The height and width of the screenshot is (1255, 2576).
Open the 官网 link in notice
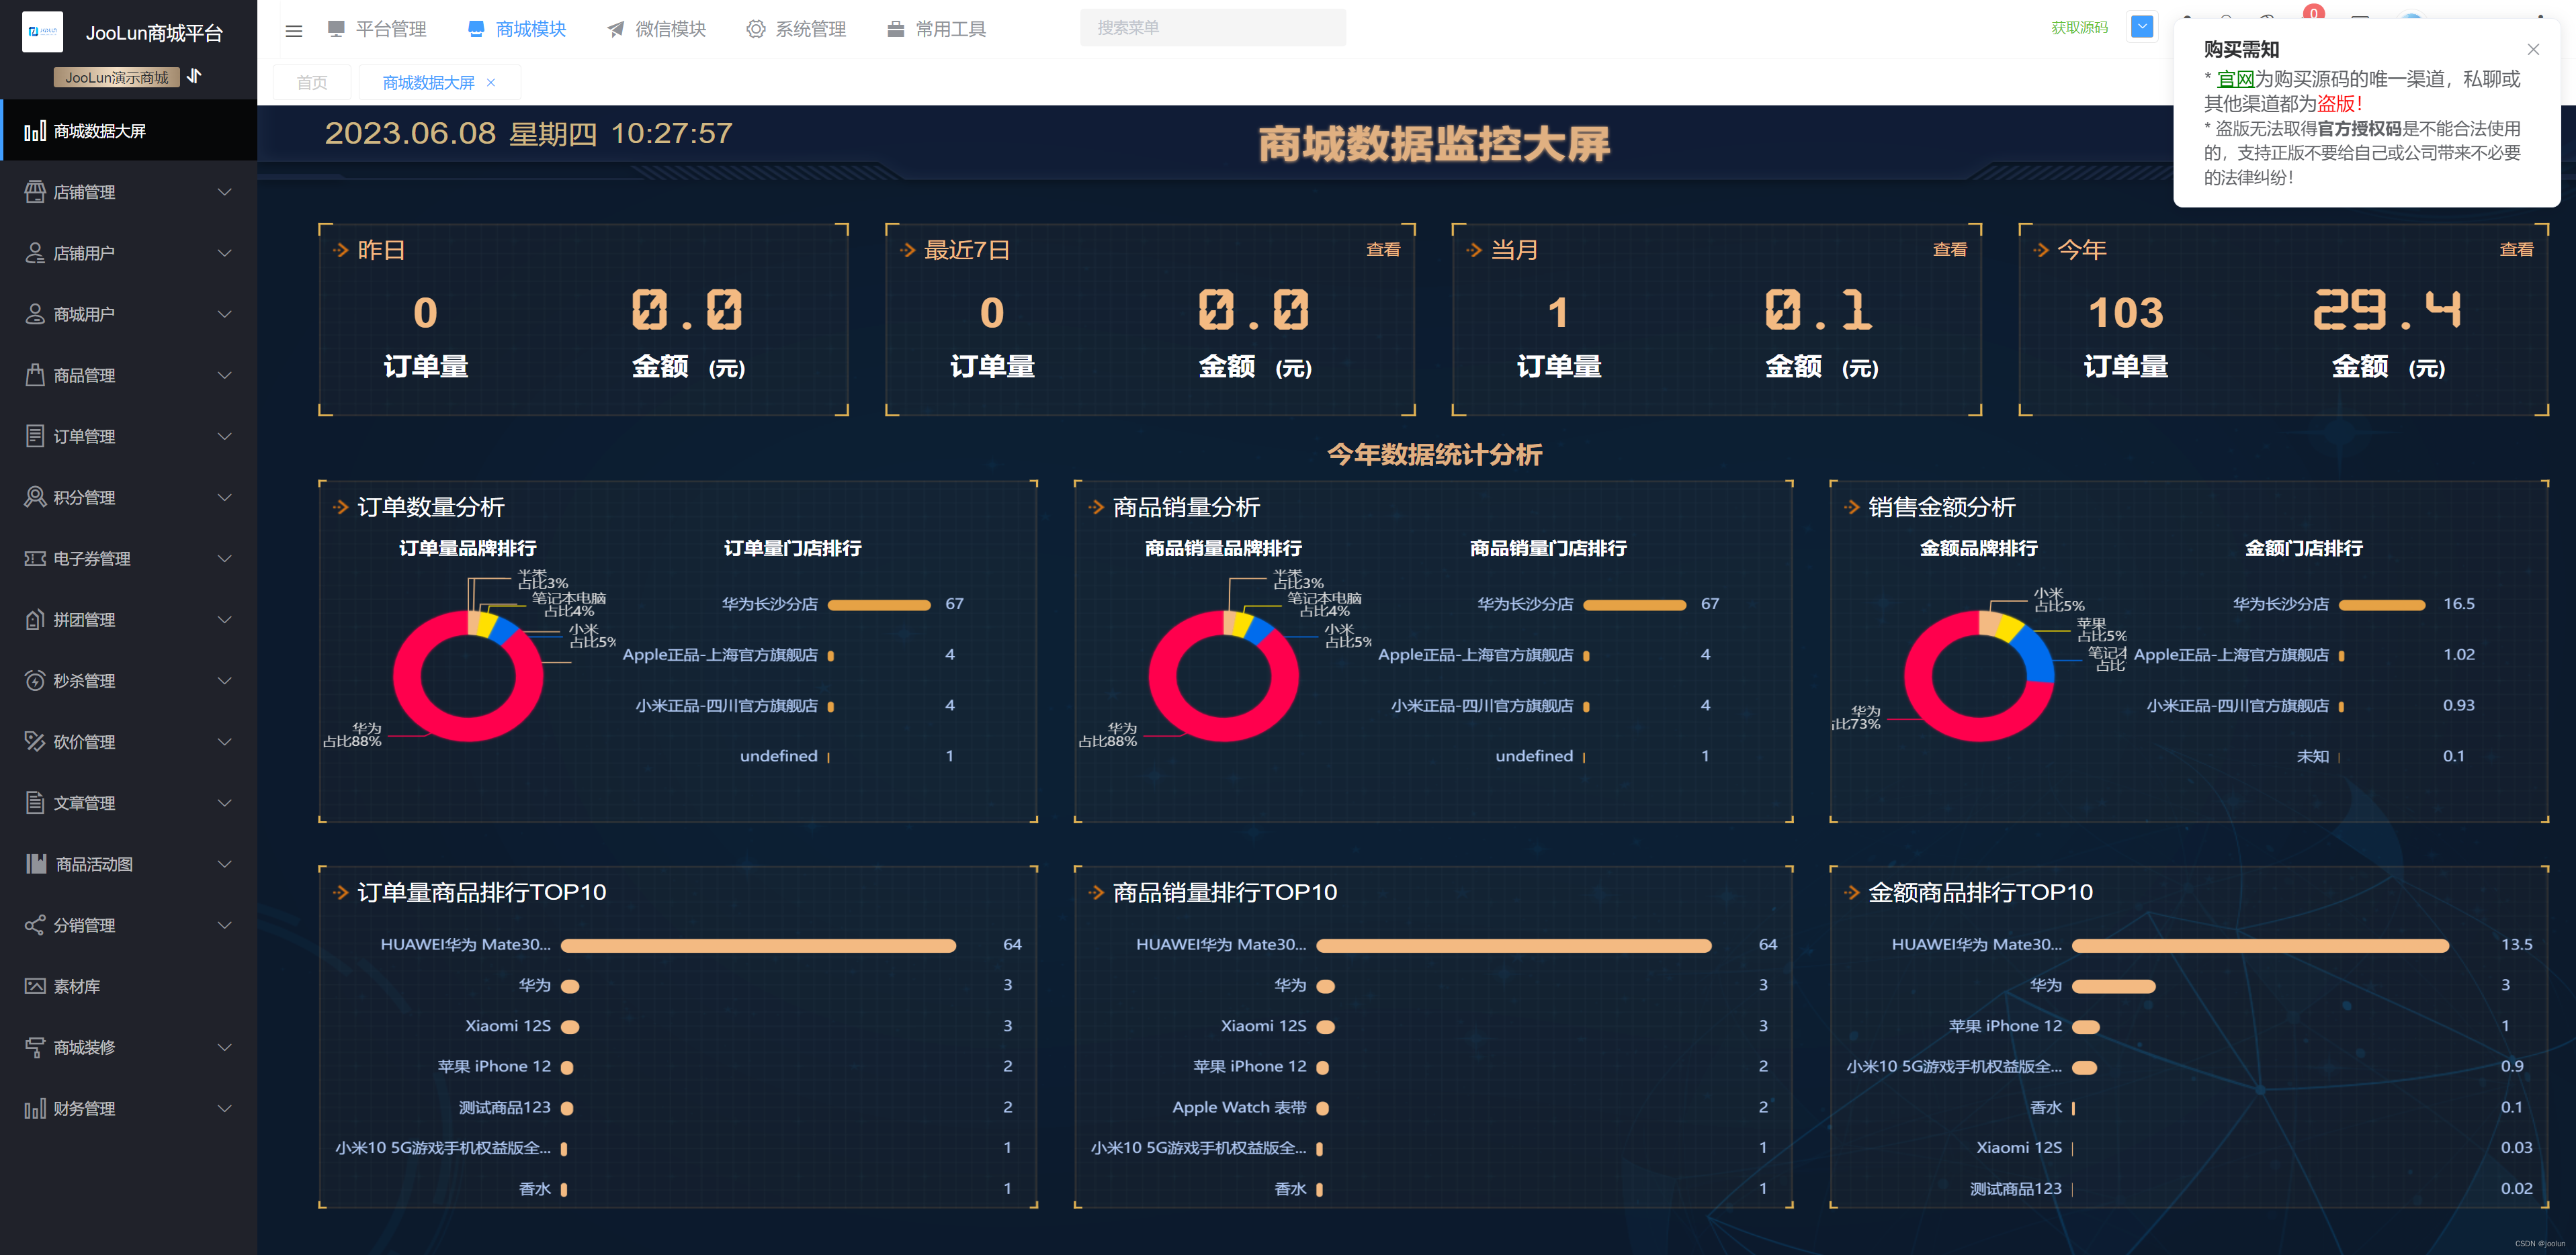coord(2235,79)
